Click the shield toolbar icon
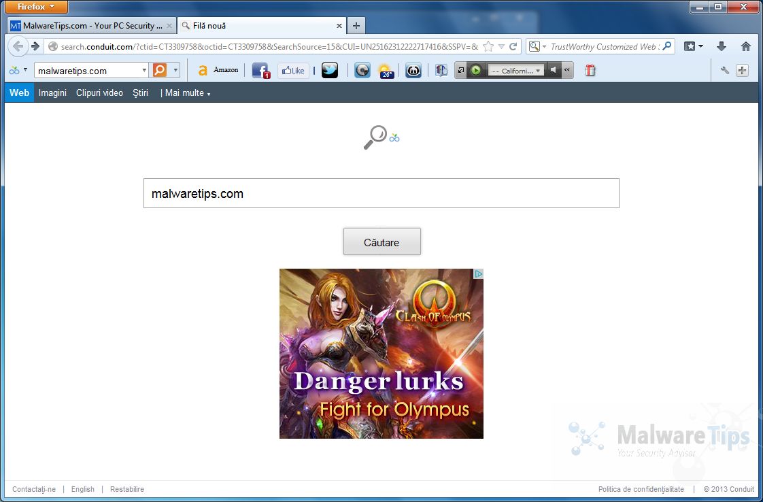 (441, 71)
